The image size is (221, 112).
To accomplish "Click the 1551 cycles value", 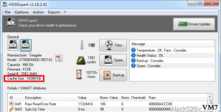I will point(91,60).
